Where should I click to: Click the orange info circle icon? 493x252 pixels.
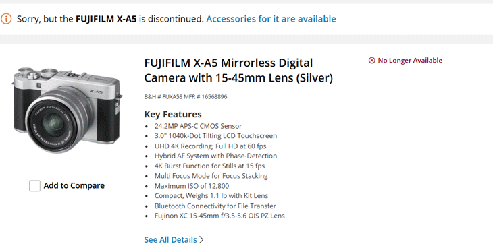tap(6, 19)
